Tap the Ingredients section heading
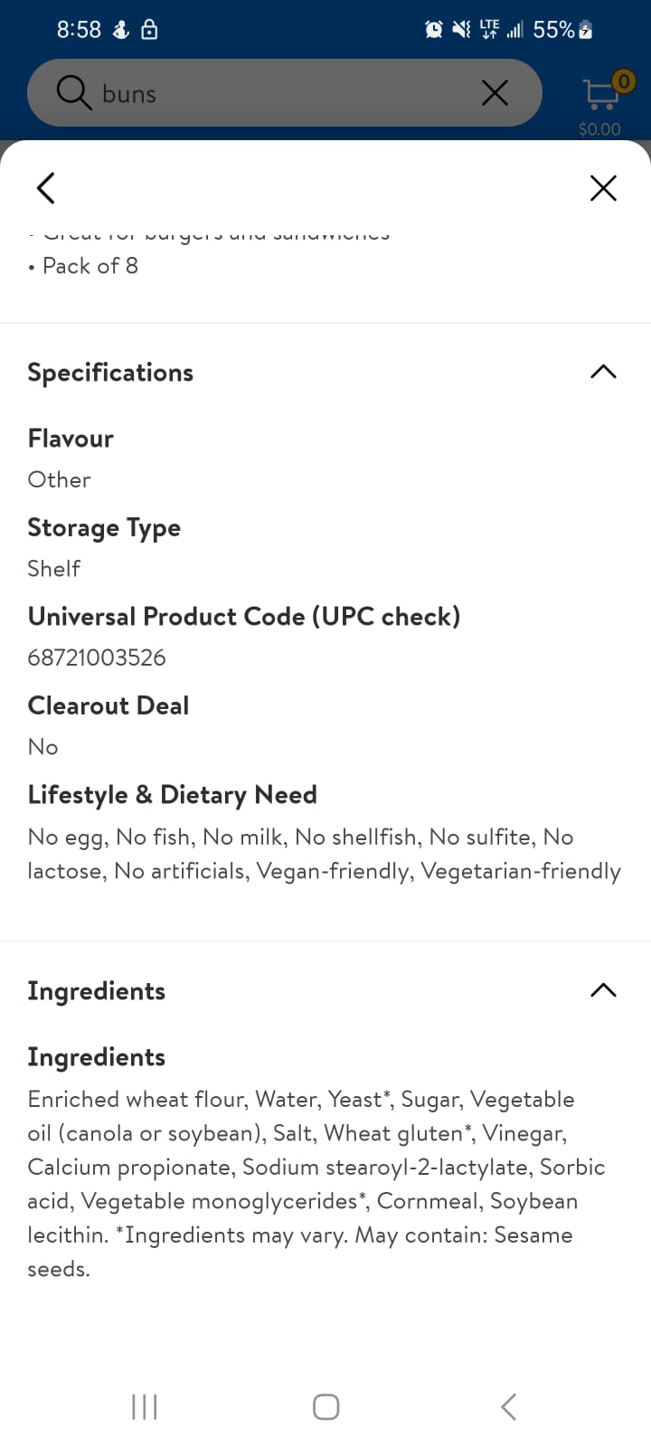Viewport: 651px width, 1447px height. tap(96, 991)
